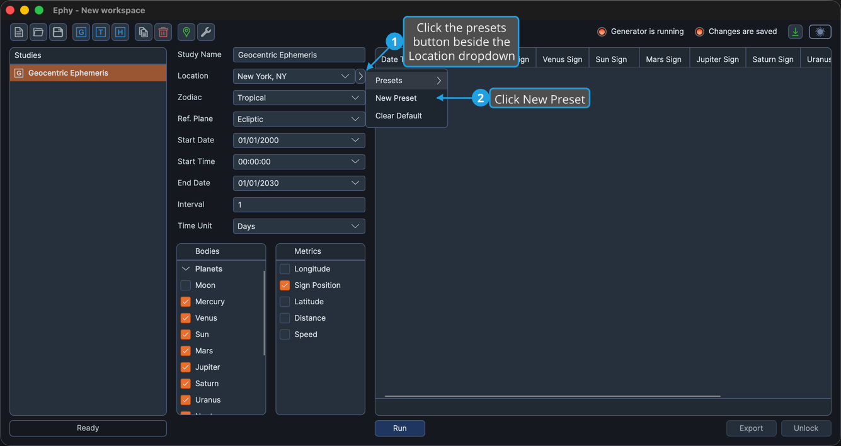The width and height of the screenshot is (841, 446).
Task: Add a new Geocentric study (G icon)
Action: pos(81,32)
